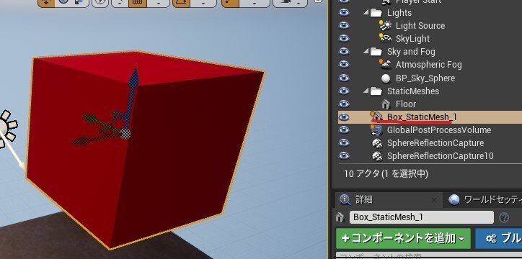
Task: Click the BP_Sky_Sphere sphere icon
Action: point(386,78)
